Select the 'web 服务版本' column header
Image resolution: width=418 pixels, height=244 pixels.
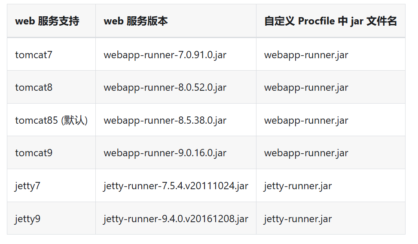tap(176, 21)
